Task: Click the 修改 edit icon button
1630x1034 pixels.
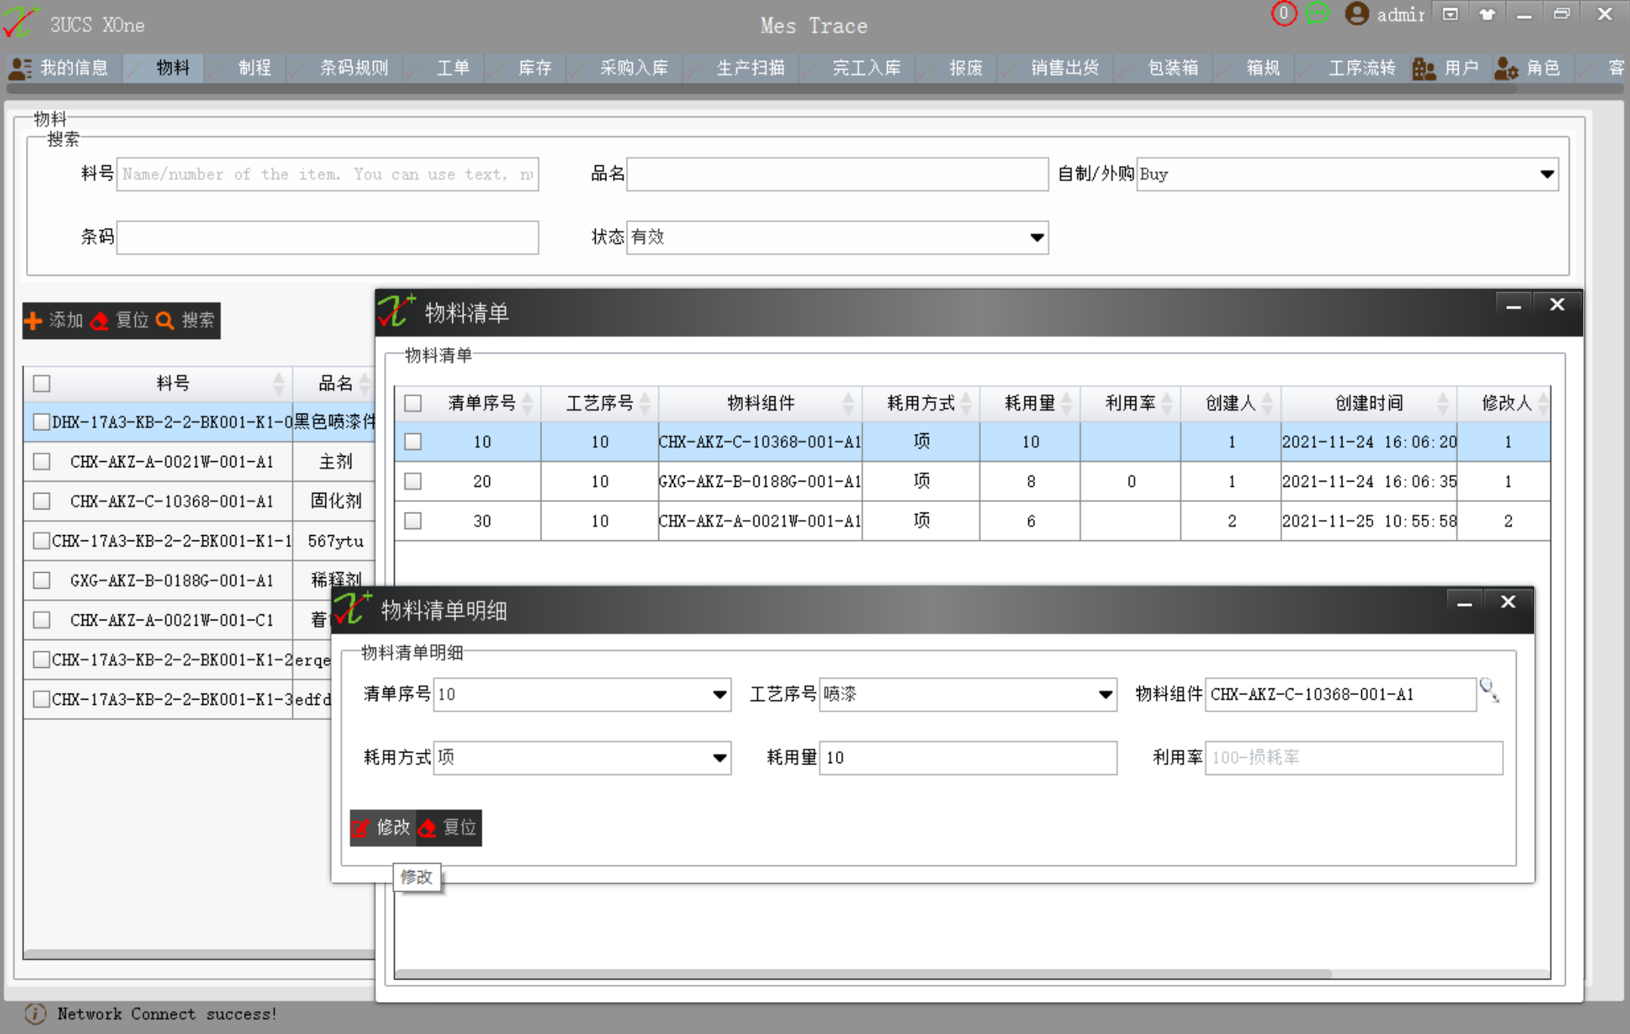Action: point(382,828)
